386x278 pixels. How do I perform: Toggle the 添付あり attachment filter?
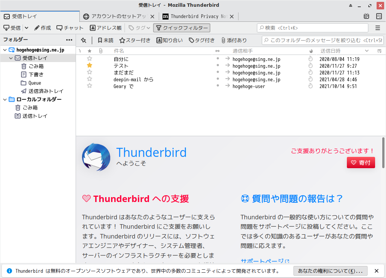pos(234,40)
